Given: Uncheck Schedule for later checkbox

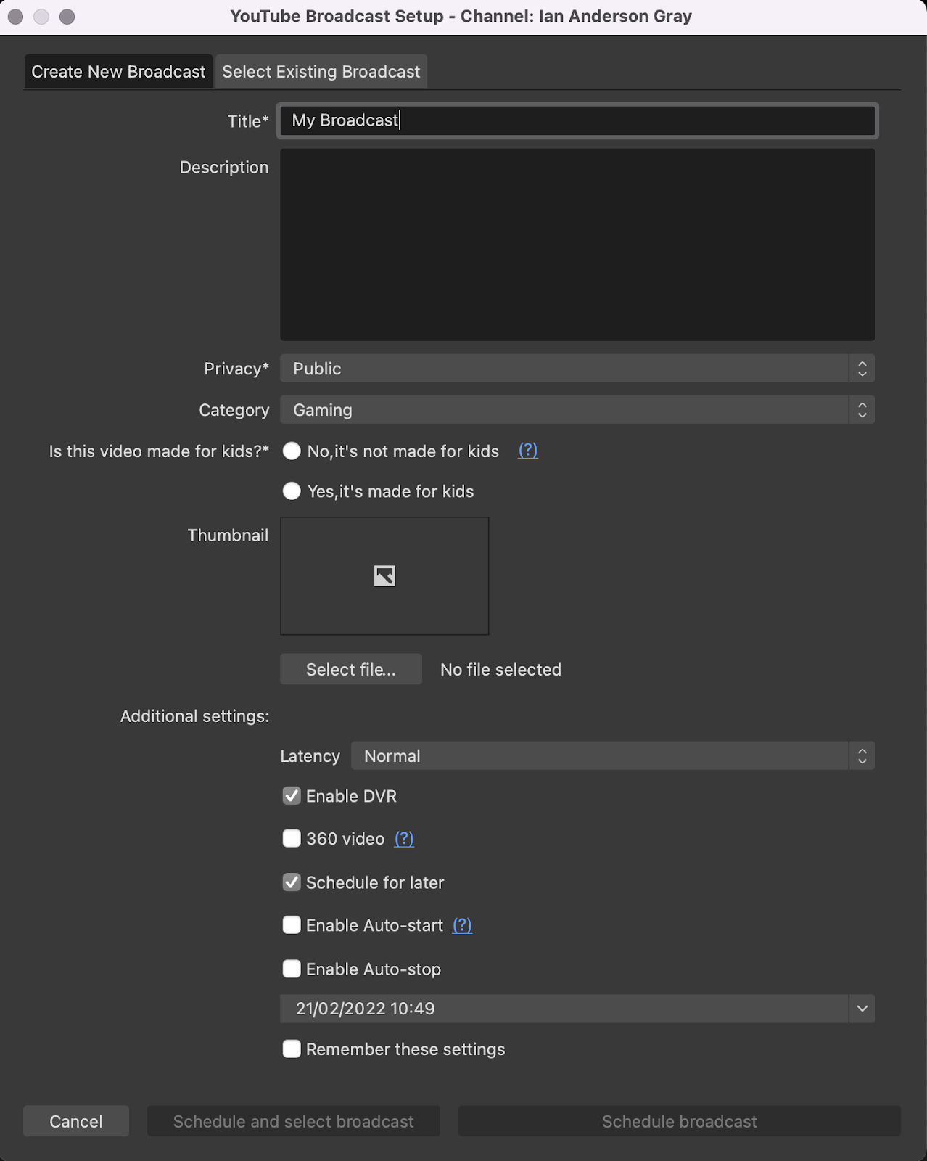Looking at the screenshot, I should click(292, 882).
